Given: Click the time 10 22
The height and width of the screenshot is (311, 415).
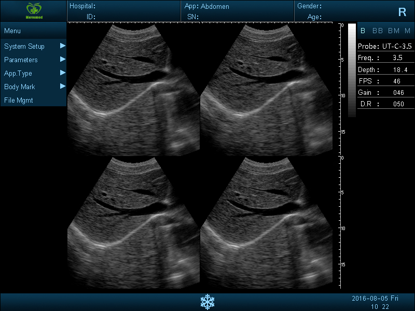Looking at the screenshot, I should tap(380, 307).
